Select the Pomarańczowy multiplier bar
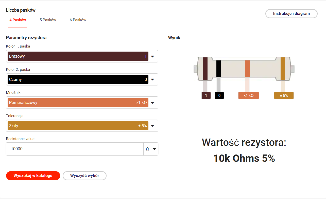326x199 pixels. pos(78,102)
